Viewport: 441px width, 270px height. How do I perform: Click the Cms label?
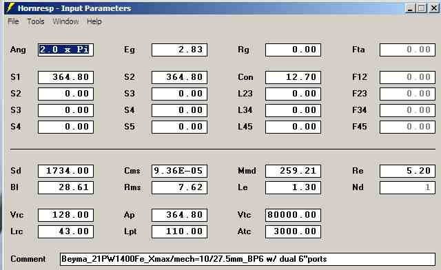(132, 171)
